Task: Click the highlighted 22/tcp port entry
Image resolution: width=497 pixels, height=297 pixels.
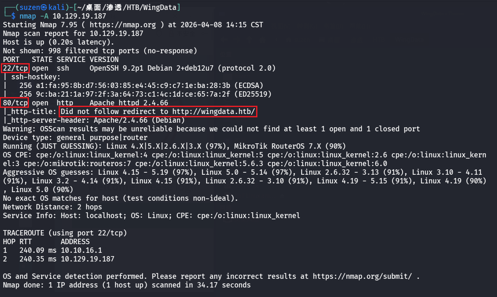Action: tap(15, 68)
